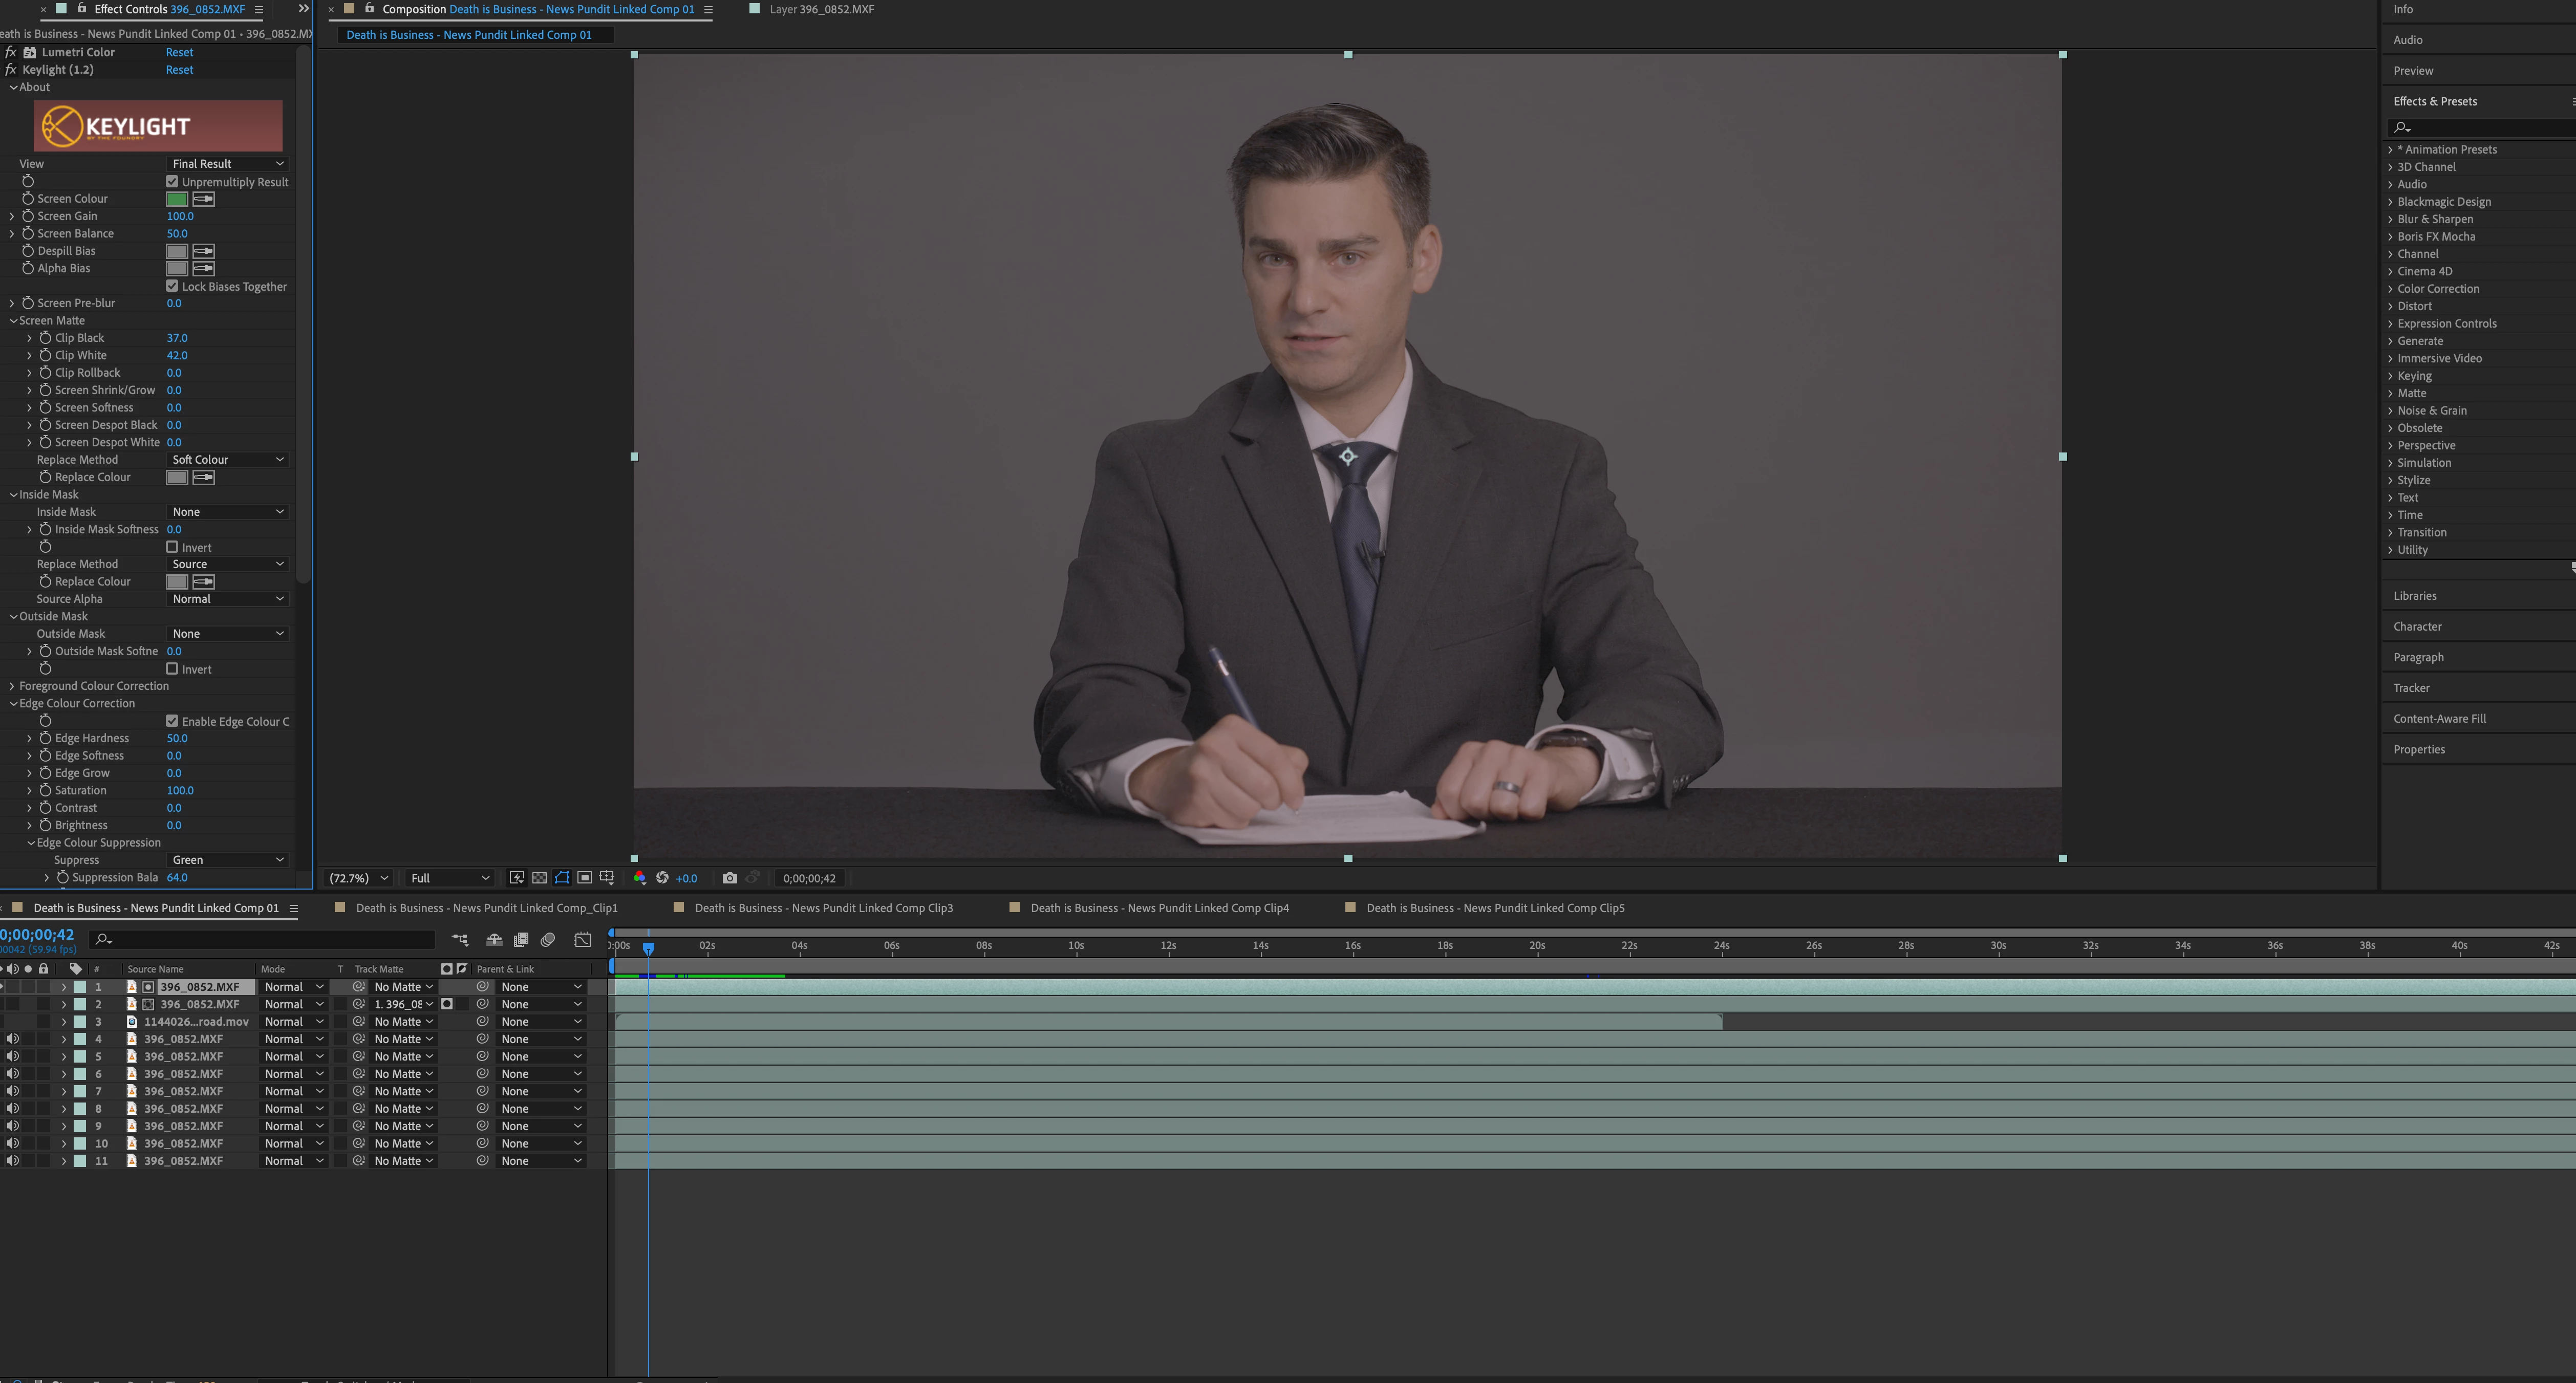
Task: Click the Screen Colour eyedropper
Action: click(x=203, y=199)
